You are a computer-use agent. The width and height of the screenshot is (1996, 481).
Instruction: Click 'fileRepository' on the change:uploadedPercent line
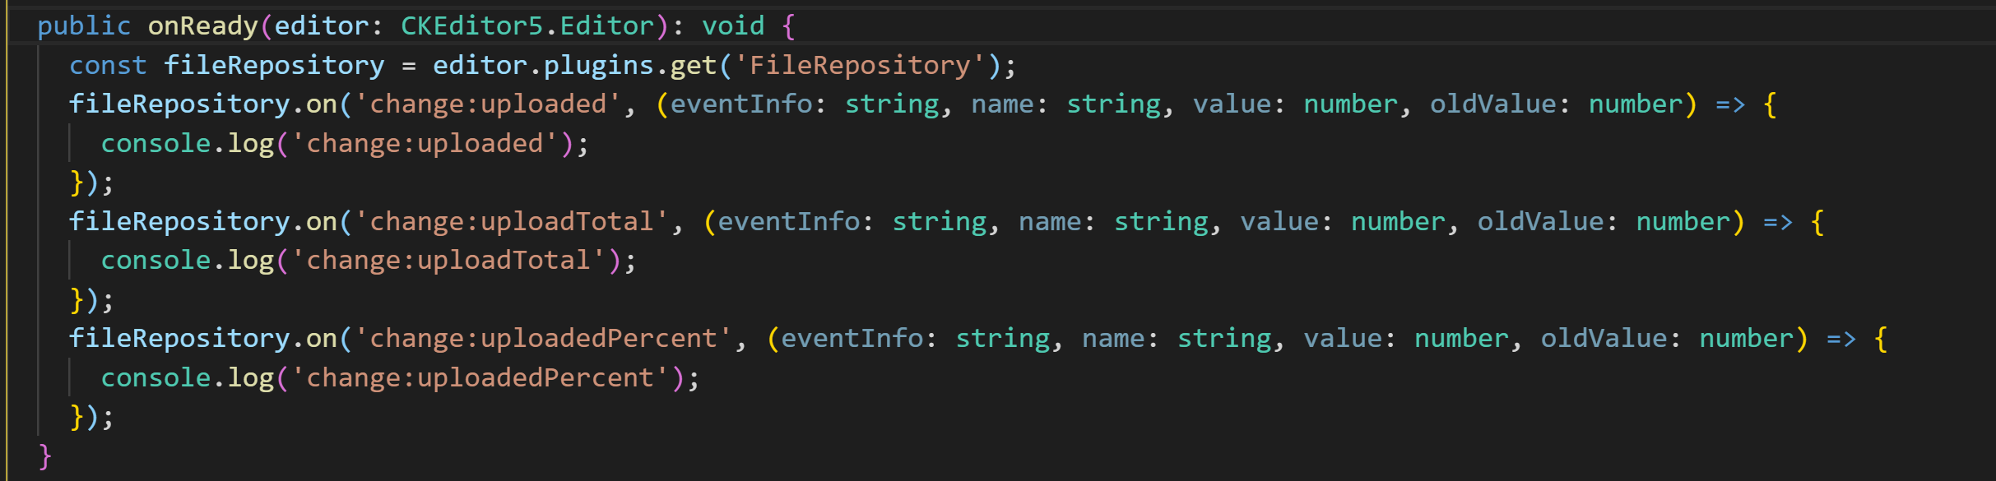179,339
